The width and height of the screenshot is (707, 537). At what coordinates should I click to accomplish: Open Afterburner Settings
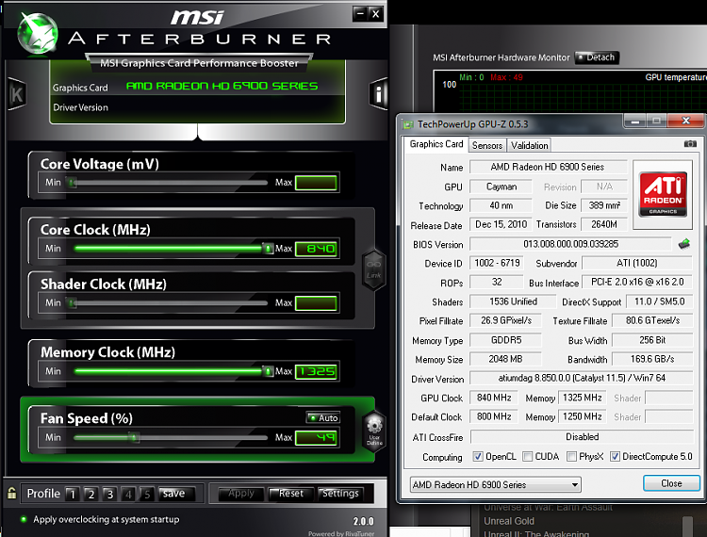pyautogui.click(x=340, y=494)
